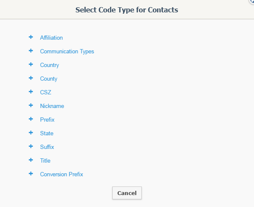Expand the Suffix plus icon
Screen dimensions: 254x207
click(31, 146)
